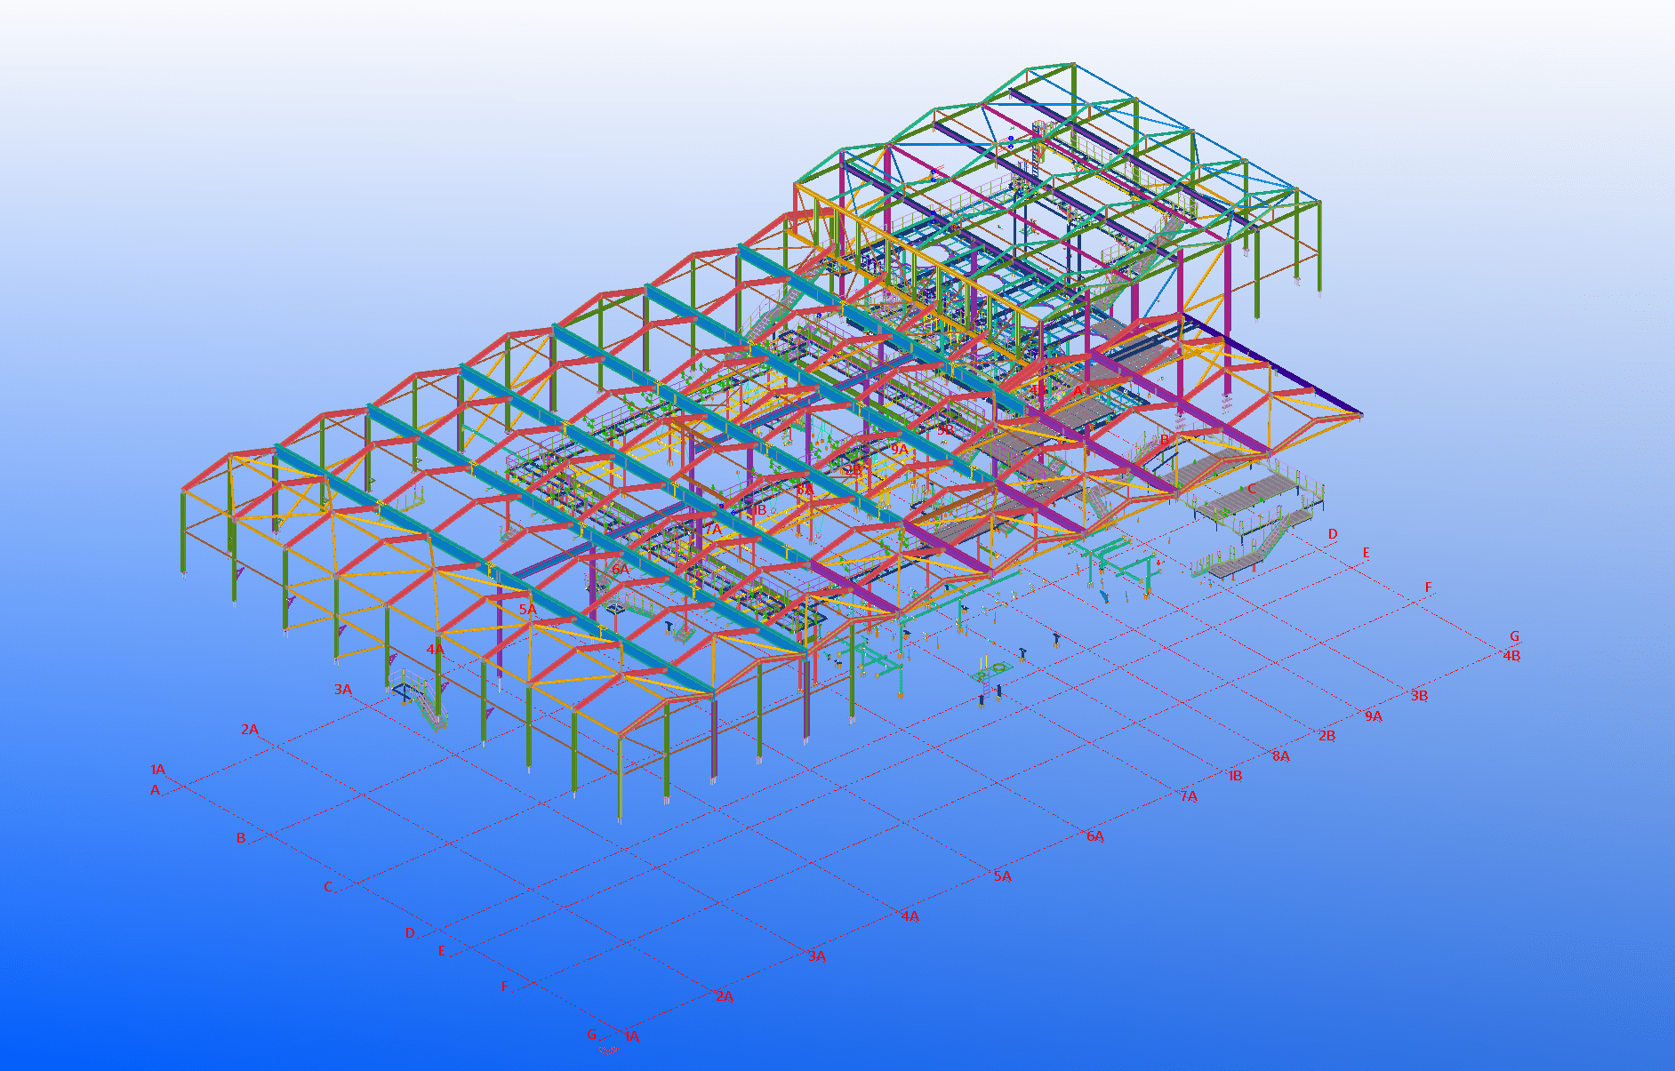Viewport: 1675px width, 1071px height.
Task: Select grid label 8A on the outer grid edge
Action: (1280, 756)
